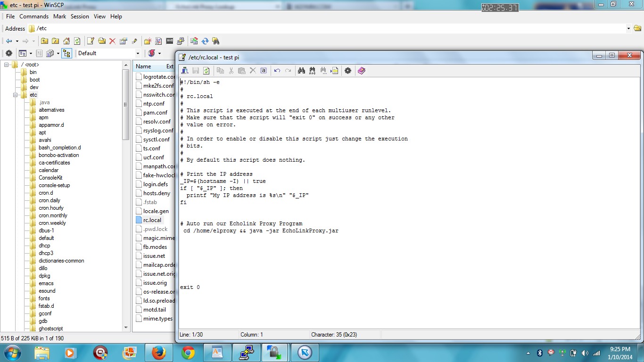Viewport: 644px width, 362px height.
Task: Click the Replace text A→B icon
Action: (312, 71)
